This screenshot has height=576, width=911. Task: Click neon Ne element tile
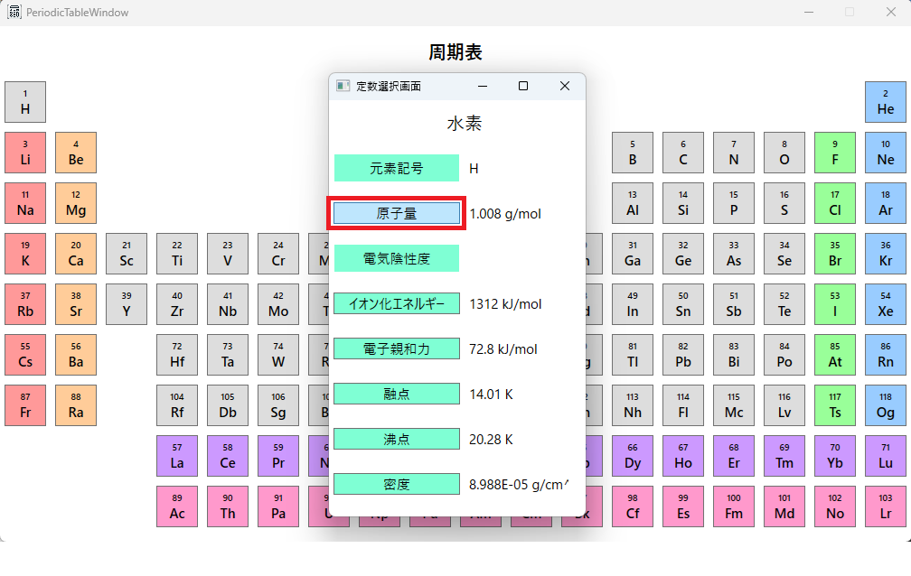[886, 153]
